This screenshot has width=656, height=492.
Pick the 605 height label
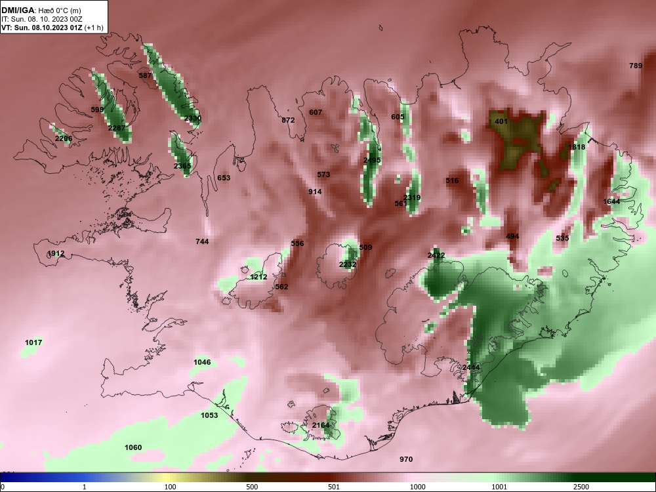point(398,117)
